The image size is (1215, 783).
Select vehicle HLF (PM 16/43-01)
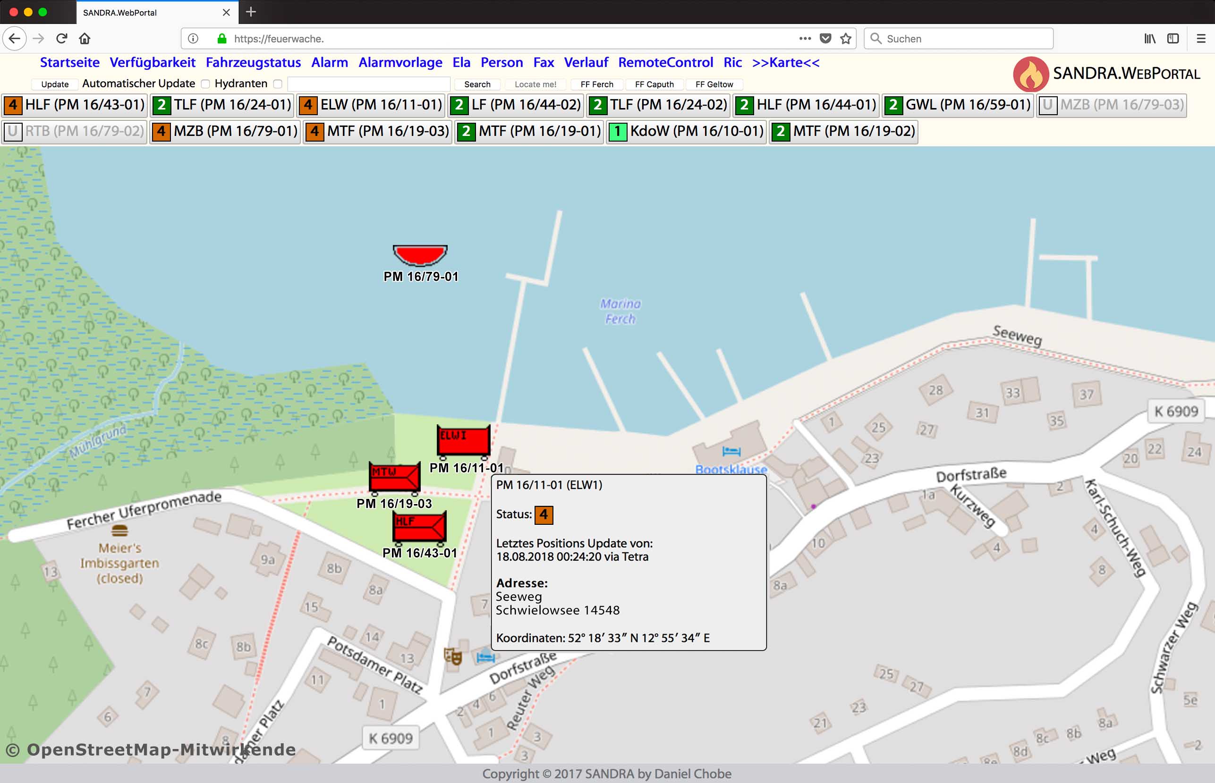(x=74, y=105)
